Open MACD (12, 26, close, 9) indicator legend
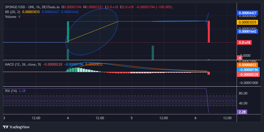 [x=23, y=64]
